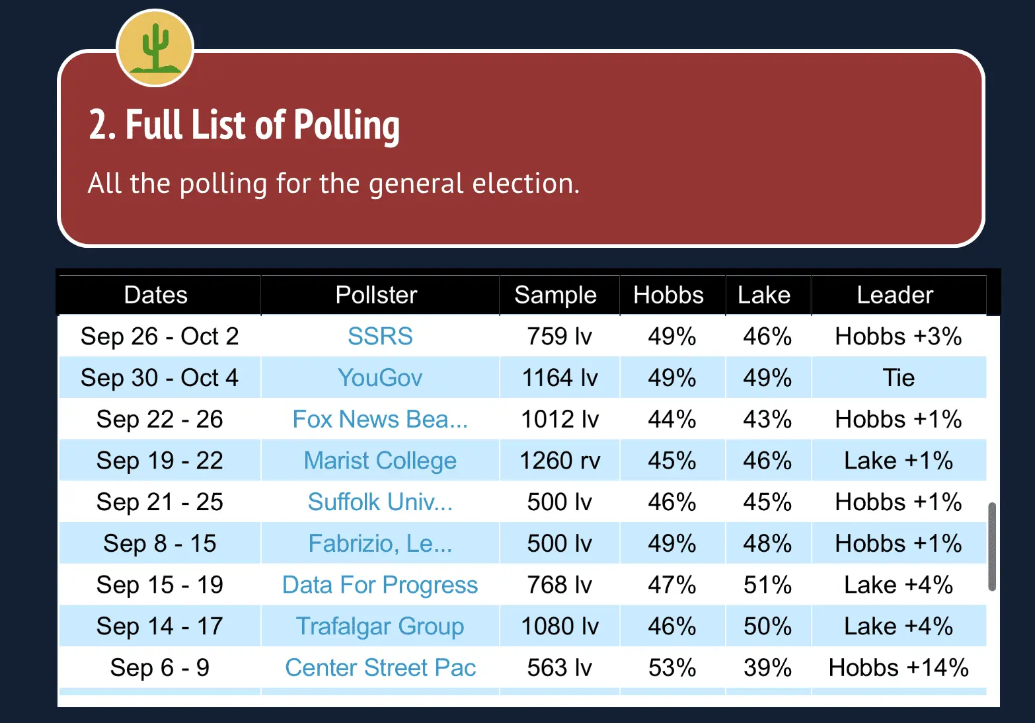This screenshot has height=723, width=1035.
Task: Open the Center Street Pac link
Action: [x=380, y=667]
